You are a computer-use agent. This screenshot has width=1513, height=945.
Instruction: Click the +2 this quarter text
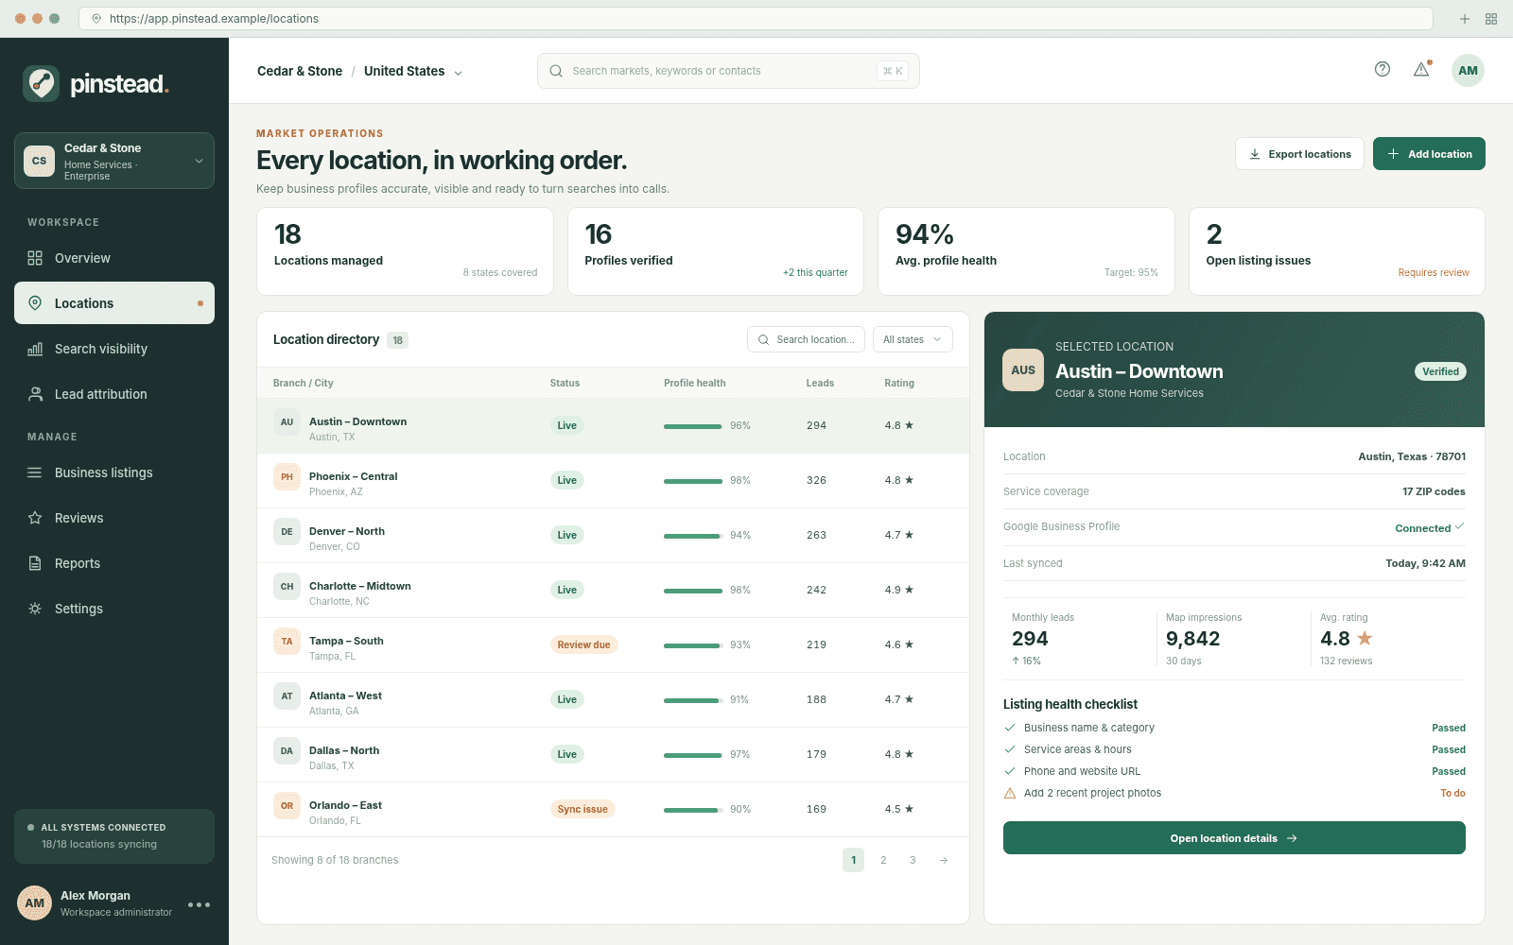[815, 272]
